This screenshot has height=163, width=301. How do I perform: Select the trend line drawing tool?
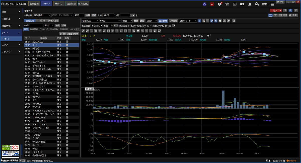[83, 31]
